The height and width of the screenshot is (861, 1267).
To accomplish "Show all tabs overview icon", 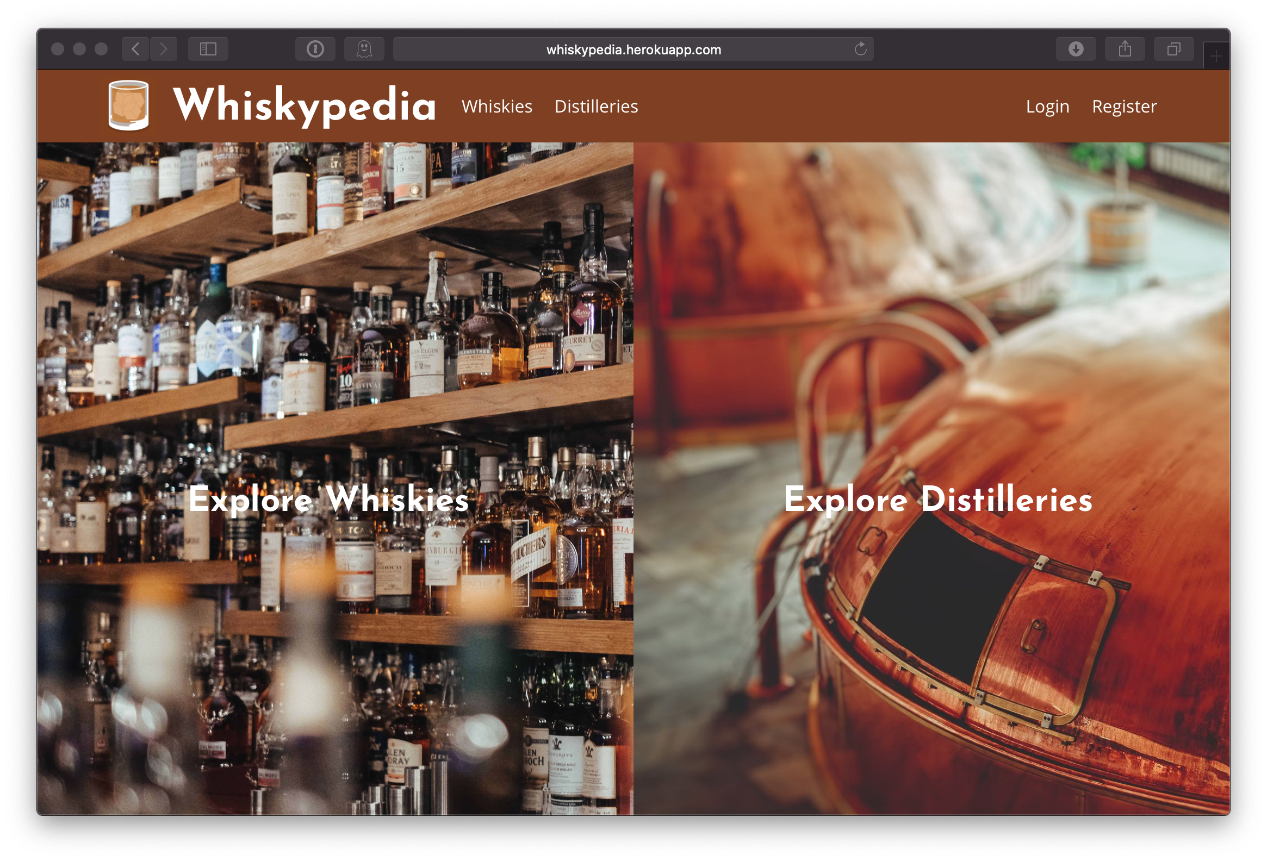I will tap(1174, 49).
